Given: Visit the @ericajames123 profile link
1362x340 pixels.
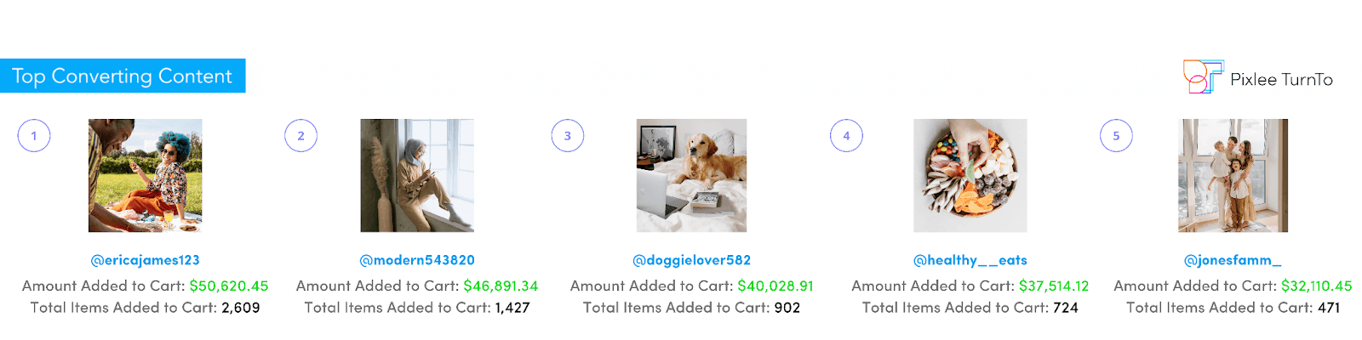Looking at the screenshot, I should coord(146,260).
